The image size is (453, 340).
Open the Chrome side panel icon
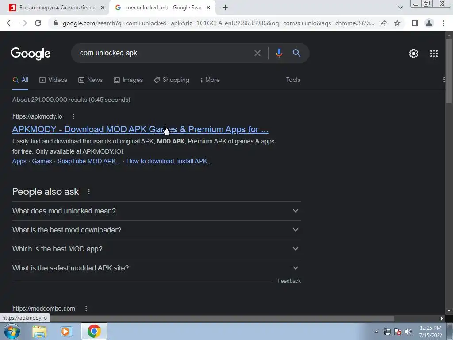[x=415, y=23]
